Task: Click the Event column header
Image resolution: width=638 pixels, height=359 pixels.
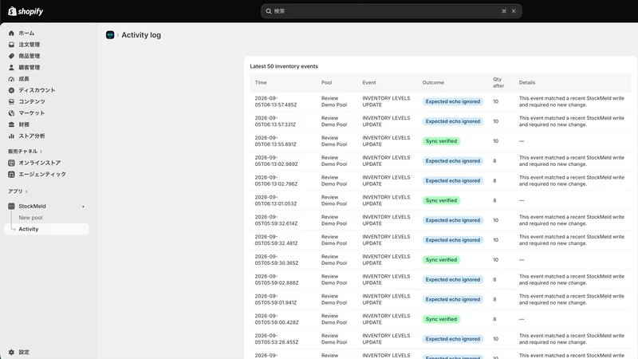Action: tap(369, 82)
